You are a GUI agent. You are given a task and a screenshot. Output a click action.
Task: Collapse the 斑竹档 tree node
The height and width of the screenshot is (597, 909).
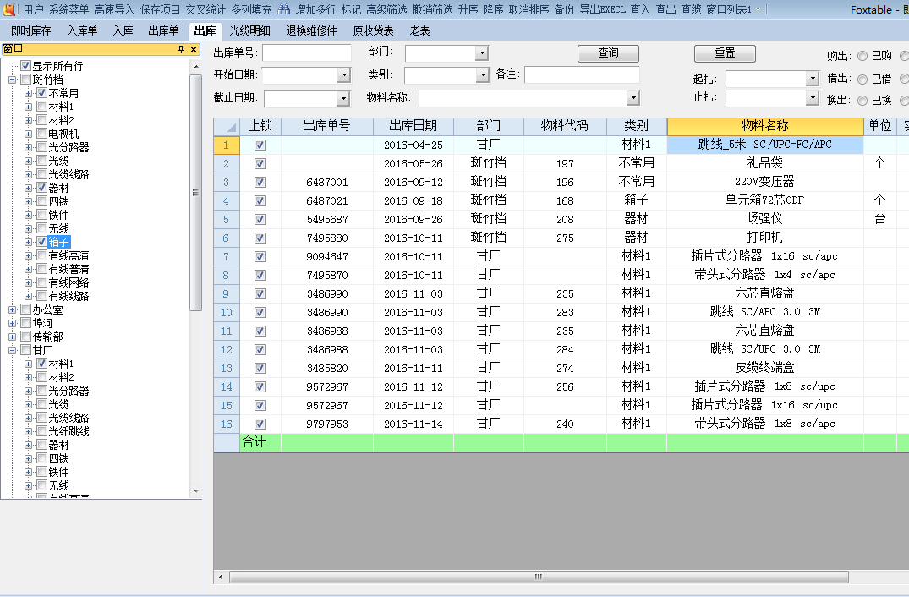pos(12,79)
